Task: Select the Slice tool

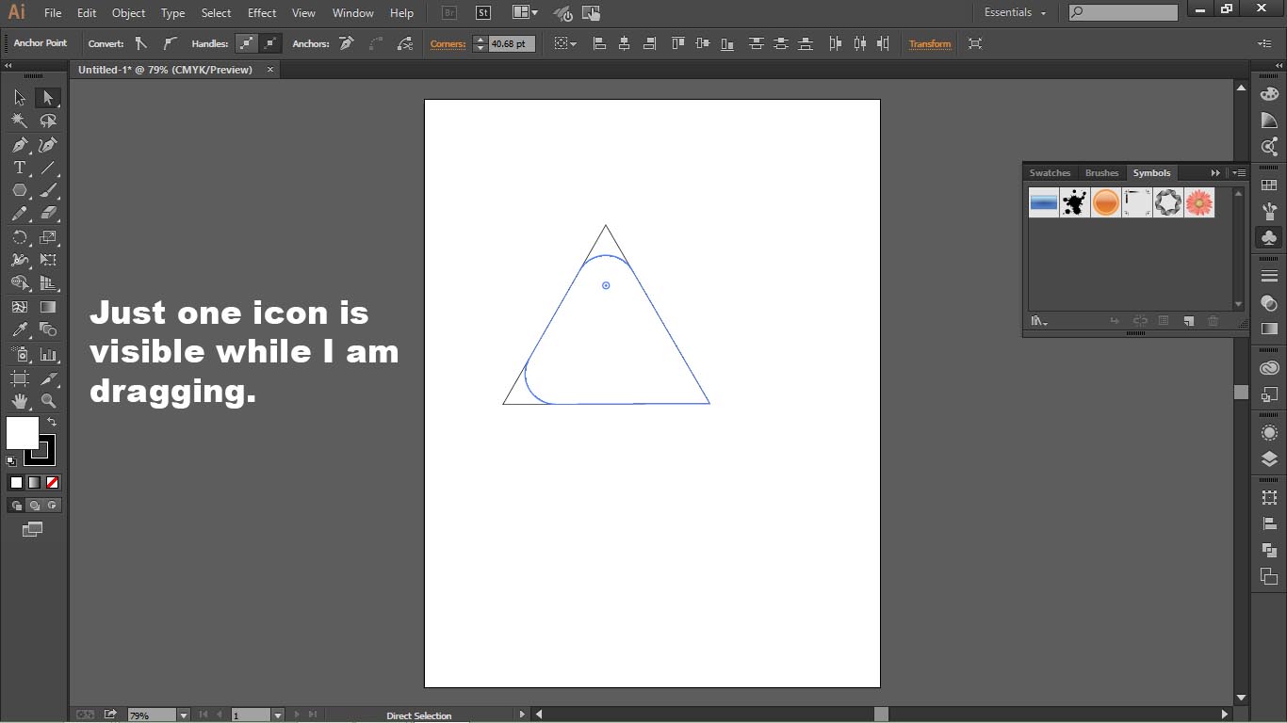Action: [x=48, y=378]
